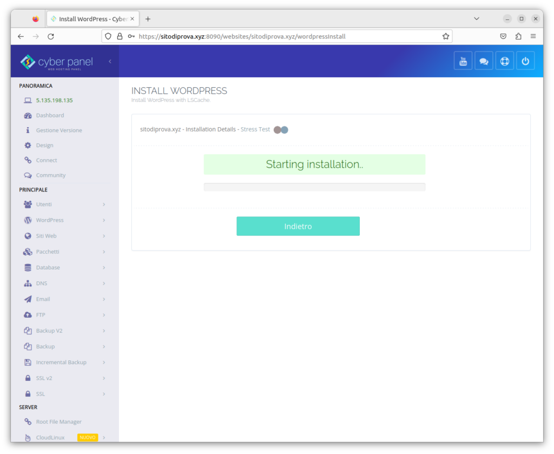This screenshot has height=454, width=554.
Task: Open the Backup V2 sidebar menu label
Action: (49, 331)
